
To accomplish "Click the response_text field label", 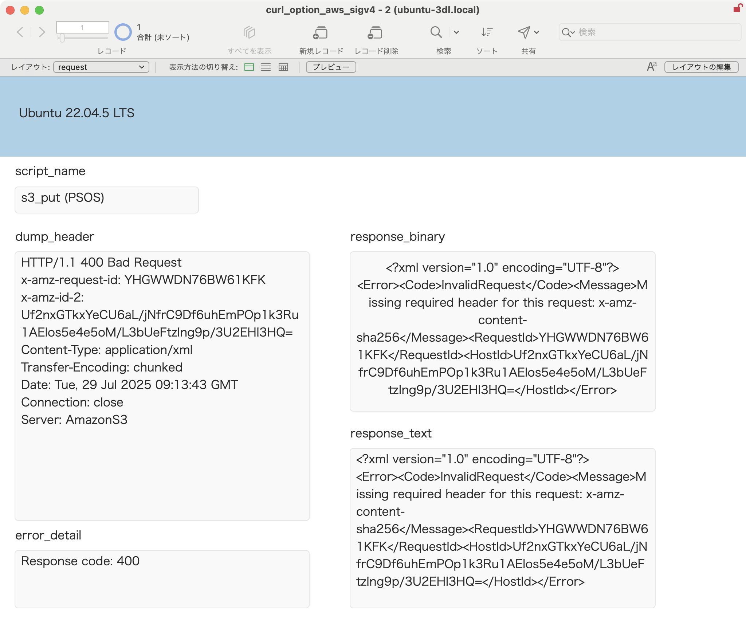I will point(391,433).
